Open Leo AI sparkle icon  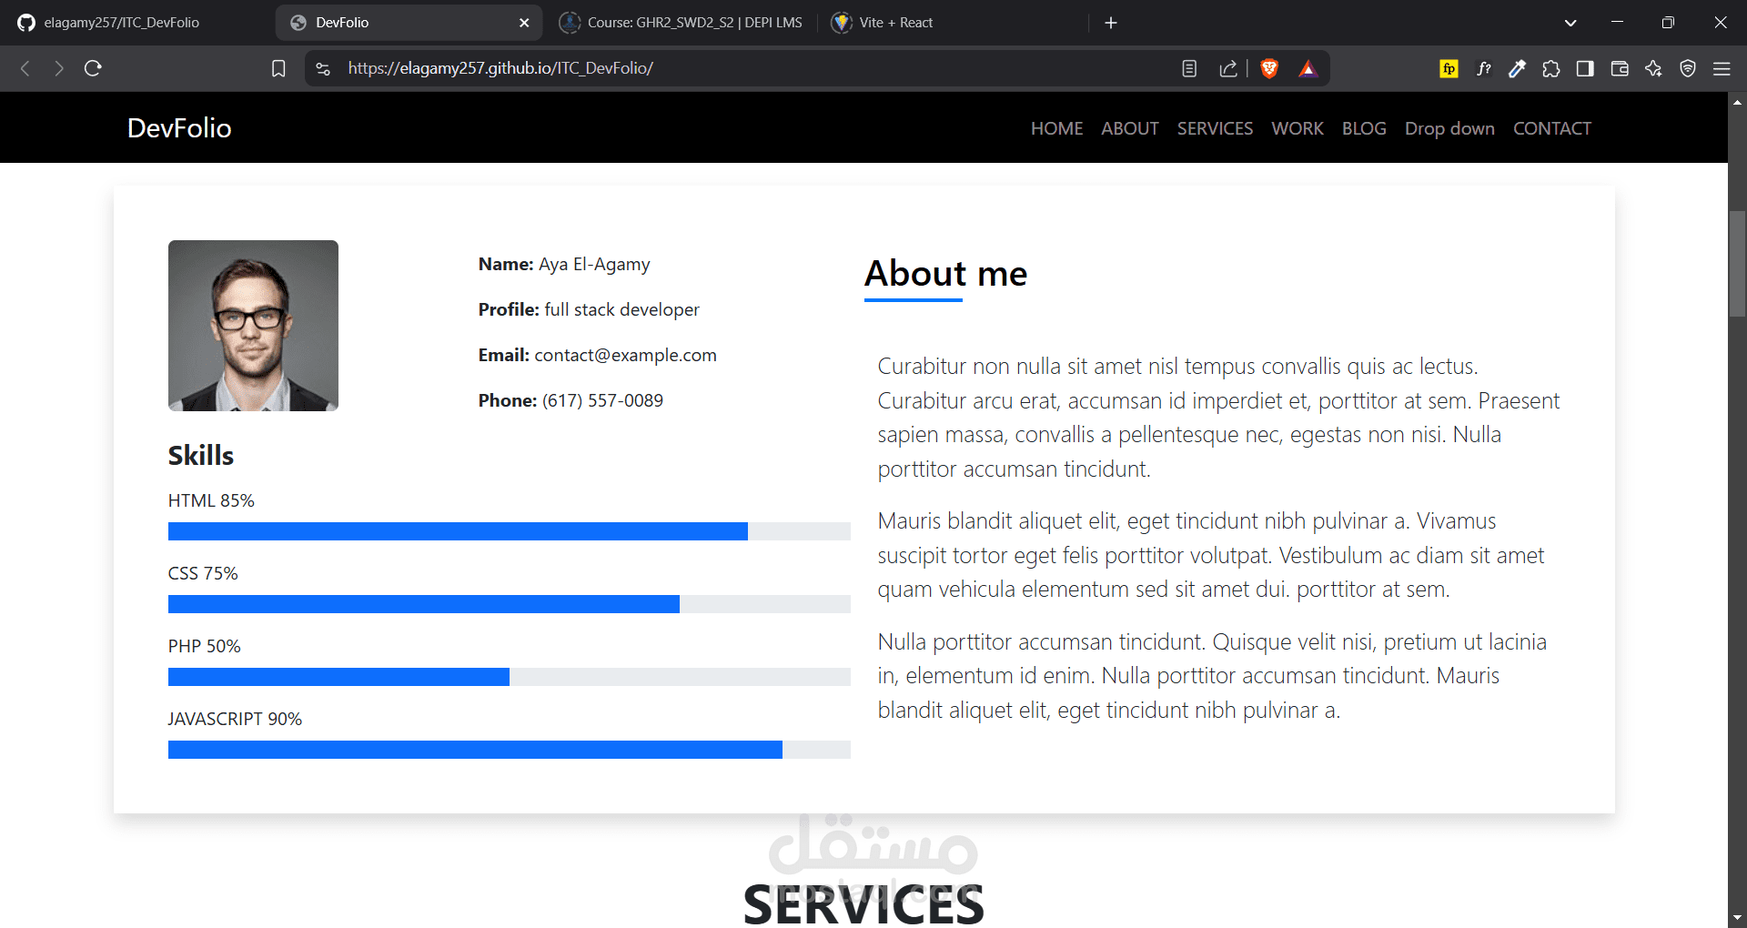coord(1653,68)
